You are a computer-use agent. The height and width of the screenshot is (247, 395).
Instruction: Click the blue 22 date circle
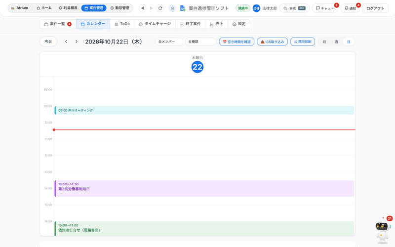pyautogui.click(x=197, y=67)
